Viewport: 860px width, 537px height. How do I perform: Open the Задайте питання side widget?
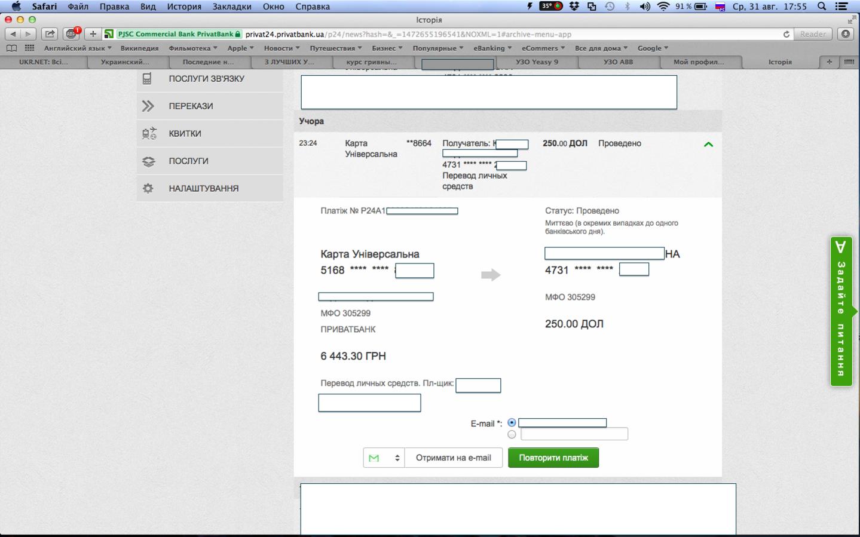point(841,311)
